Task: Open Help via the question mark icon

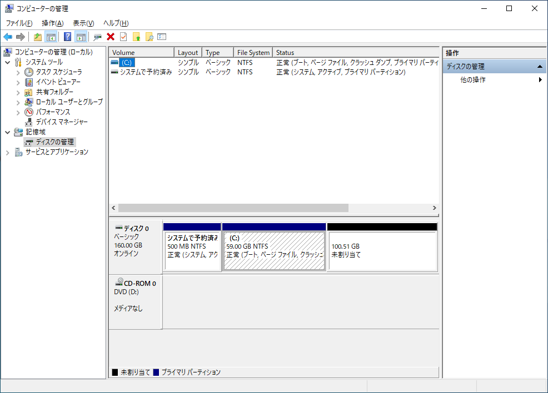Action: (68, 37)
